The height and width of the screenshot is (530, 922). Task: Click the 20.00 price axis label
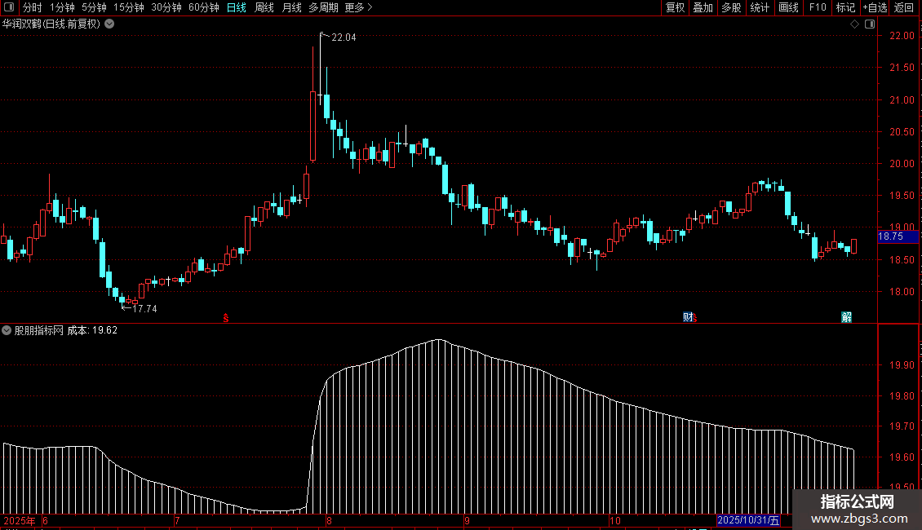902,164
